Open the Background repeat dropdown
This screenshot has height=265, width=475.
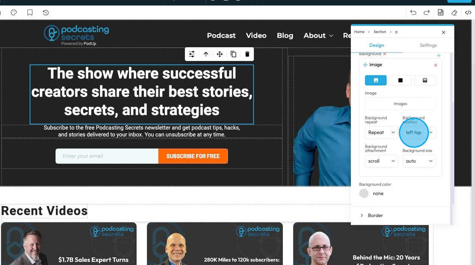(381, 132)
